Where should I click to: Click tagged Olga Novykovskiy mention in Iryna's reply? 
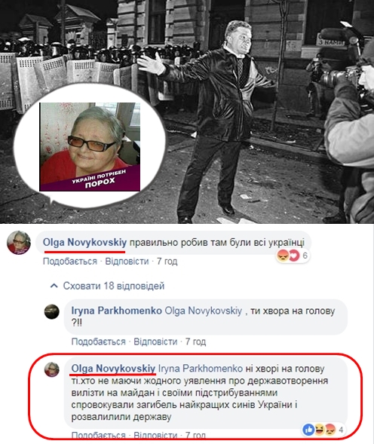[x=204, y=311]
